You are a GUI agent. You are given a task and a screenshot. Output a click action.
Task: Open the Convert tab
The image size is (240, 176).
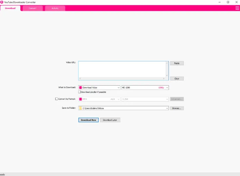tap(32, 8)
